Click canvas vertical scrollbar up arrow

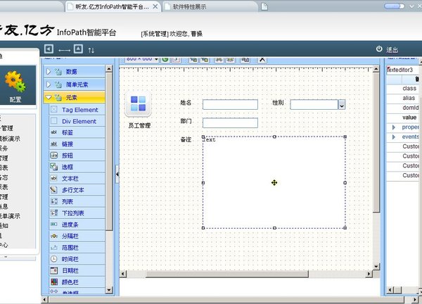pos(376,69)
